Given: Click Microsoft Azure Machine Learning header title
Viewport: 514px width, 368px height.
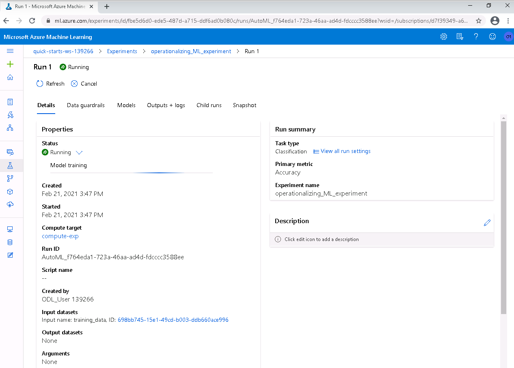Looking at the screenshot, I should point(48,37).
